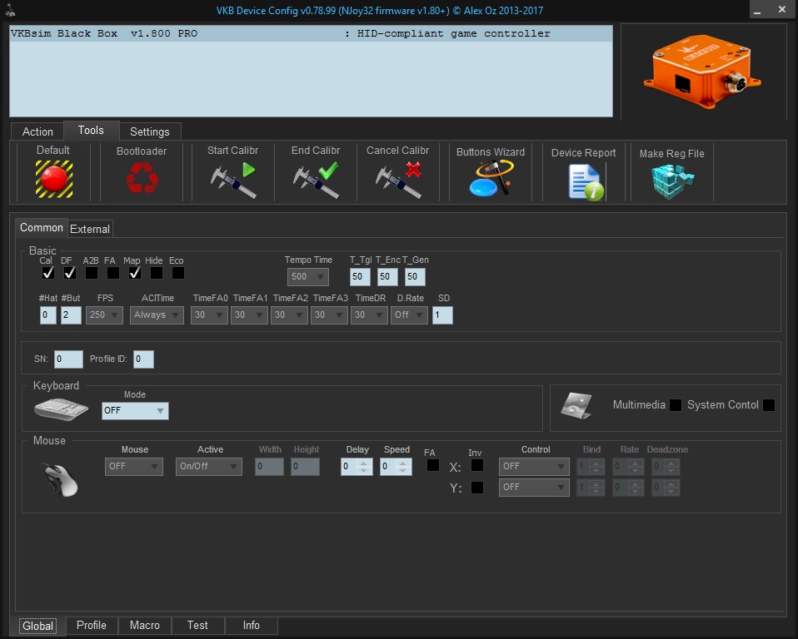Start calibration with the Start Calibr icon
This screenshot has width=798, height=639.
click(x=233, y=180)
